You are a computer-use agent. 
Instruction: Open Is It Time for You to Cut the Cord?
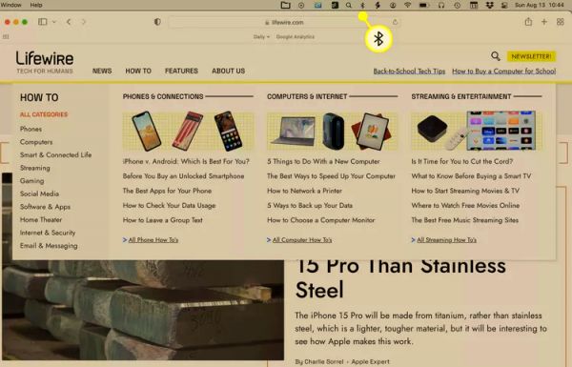[x=462, y=161]
